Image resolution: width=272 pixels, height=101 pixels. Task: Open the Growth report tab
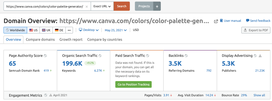[x=71, y=39]
